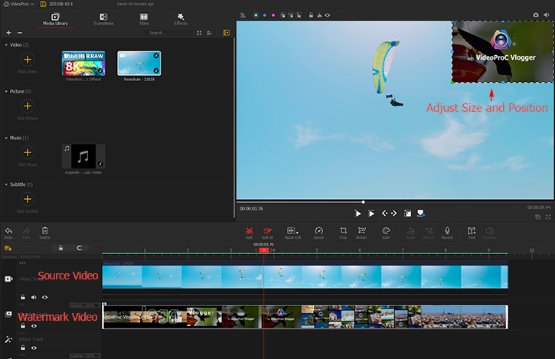Add a Text overlay from toolbar
Image resolution: width=555 pixels, height=359 pixels.
(472, 230)
